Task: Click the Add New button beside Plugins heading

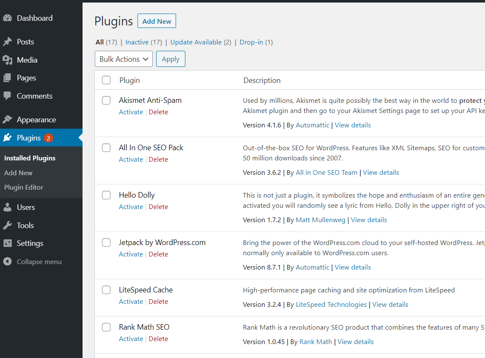Action: coord(157,21)
